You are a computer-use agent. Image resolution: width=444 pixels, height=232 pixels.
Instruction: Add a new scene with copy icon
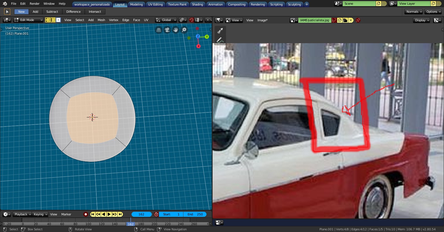[x=379, y=4]
